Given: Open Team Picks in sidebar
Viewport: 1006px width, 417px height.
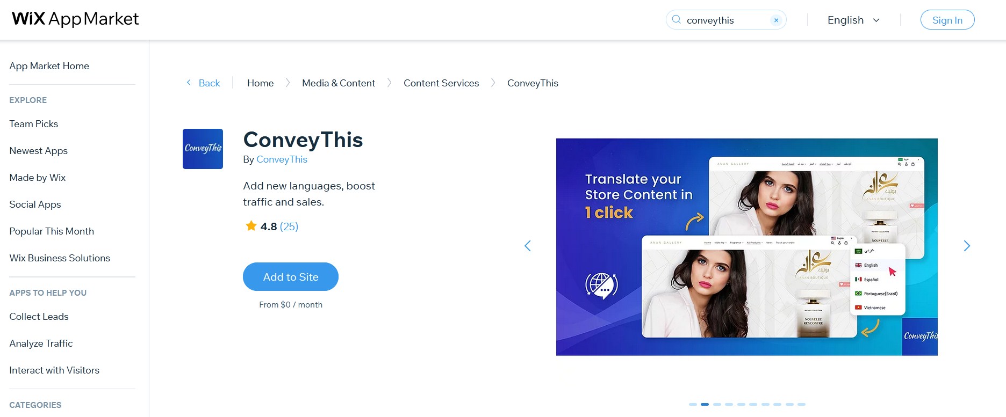Looking at the screenshot, I should coord(34,124).
